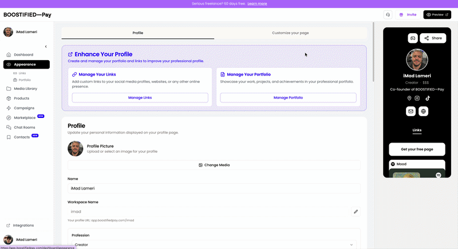This screenshot has width=458, height=249.
Task: Collapse the sidebar with the chevron
Action: (x=46, y=46)
